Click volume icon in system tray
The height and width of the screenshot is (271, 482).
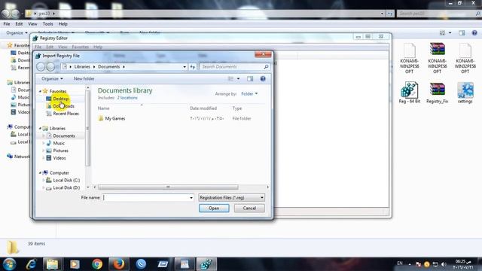click(x=444, y=264)
